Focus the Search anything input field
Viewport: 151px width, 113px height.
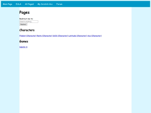29,21
